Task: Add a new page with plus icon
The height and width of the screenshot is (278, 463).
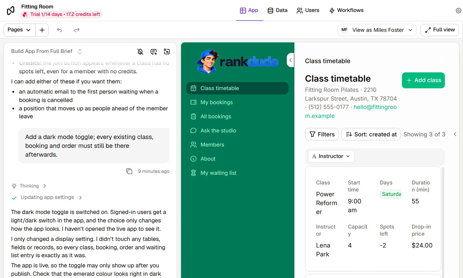Action: 42,30
